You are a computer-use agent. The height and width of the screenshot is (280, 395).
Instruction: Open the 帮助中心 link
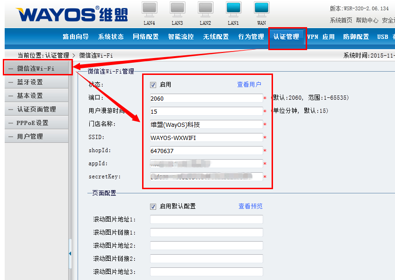pyautogui.click(x=367, y=20)
